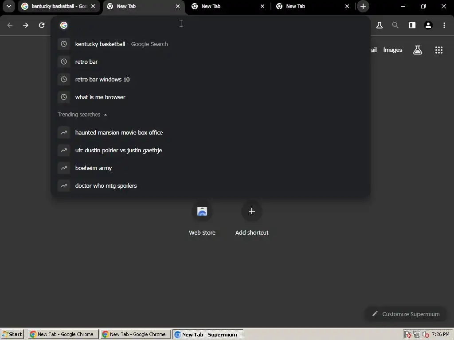
Task: Click the muted volume tray icon
Action: (x=425, y=335)
